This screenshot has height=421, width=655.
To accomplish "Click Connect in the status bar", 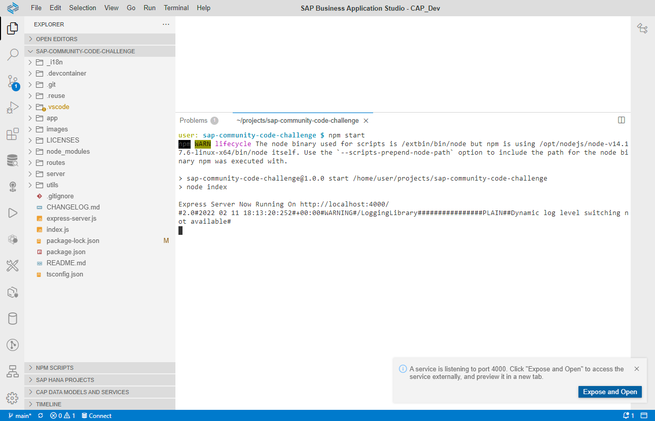I will 96,415.
